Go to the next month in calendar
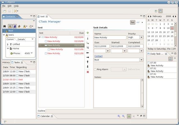 [x=151, y=16]
